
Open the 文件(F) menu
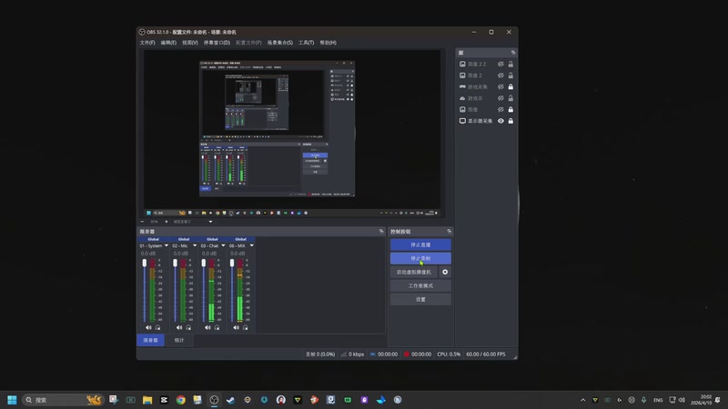(x=147, y=43)
